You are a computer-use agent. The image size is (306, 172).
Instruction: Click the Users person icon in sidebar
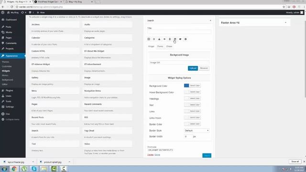click(x=3, y=96)
